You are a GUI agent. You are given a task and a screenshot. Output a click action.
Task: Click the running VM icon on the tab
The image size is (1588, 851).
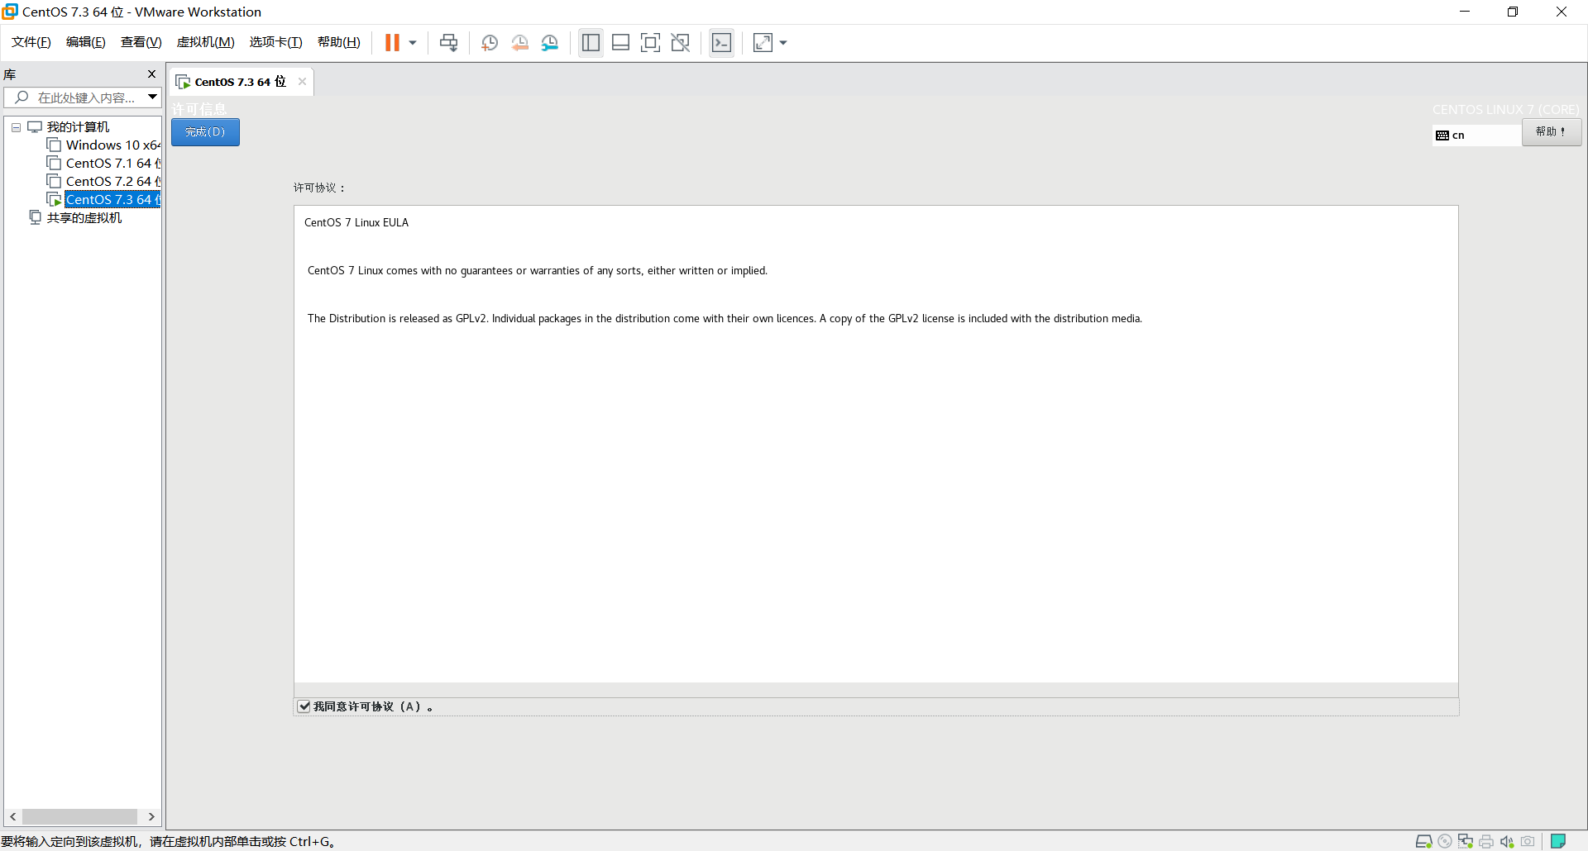pos(184,82)
